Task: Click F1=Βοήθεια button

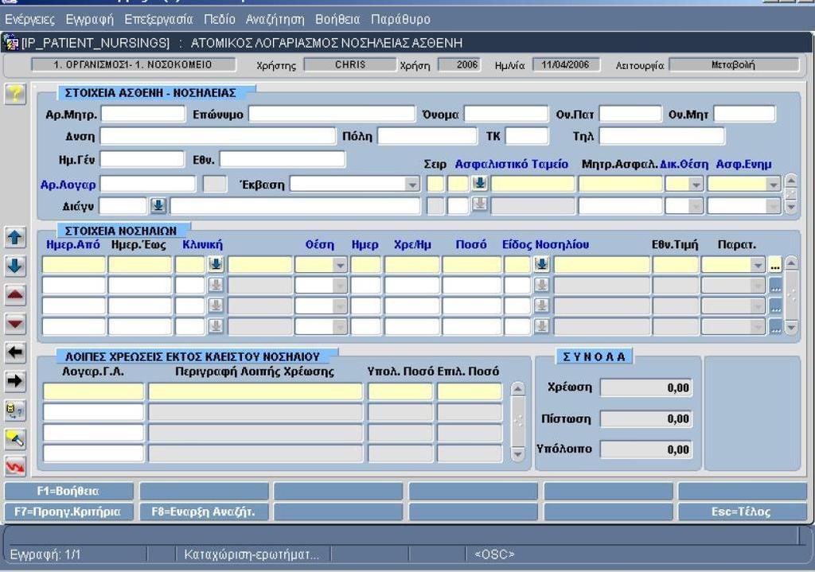Action: [68, 491]
